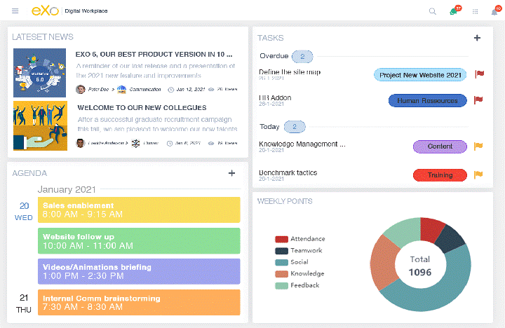Click yellow flag for Benchmark tactics task
The image size is (505, 328).
point(478,175)
